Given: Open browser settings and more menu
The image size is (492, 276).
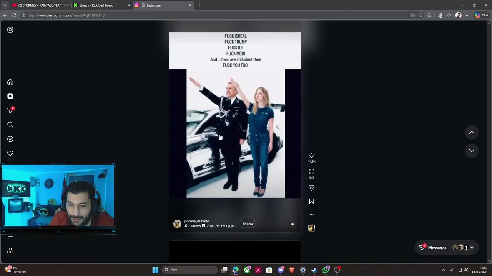Looking at the screenshot, I should (467, 15).
